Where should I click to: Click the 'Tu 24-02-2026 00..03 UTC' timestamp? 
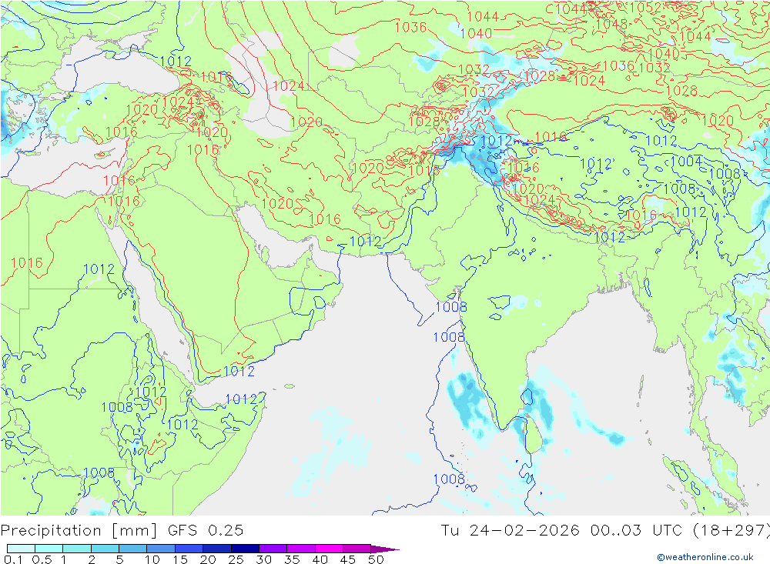(x=562, y=531)
